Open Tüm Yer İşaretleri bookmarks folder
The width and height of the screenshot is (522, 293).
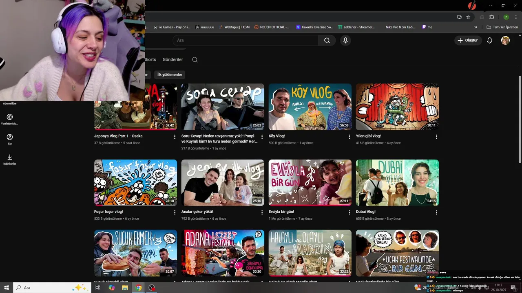coord(502,27)
